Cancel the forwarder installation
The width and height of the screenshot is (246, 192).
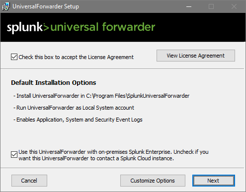pyautogui.click(x=29, y=181)
